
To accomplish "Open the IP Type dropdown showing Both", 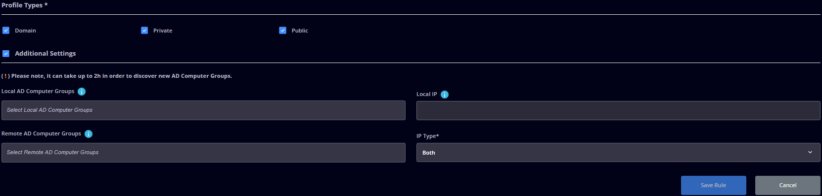I will pyautogui.click(x=618, y=153).
